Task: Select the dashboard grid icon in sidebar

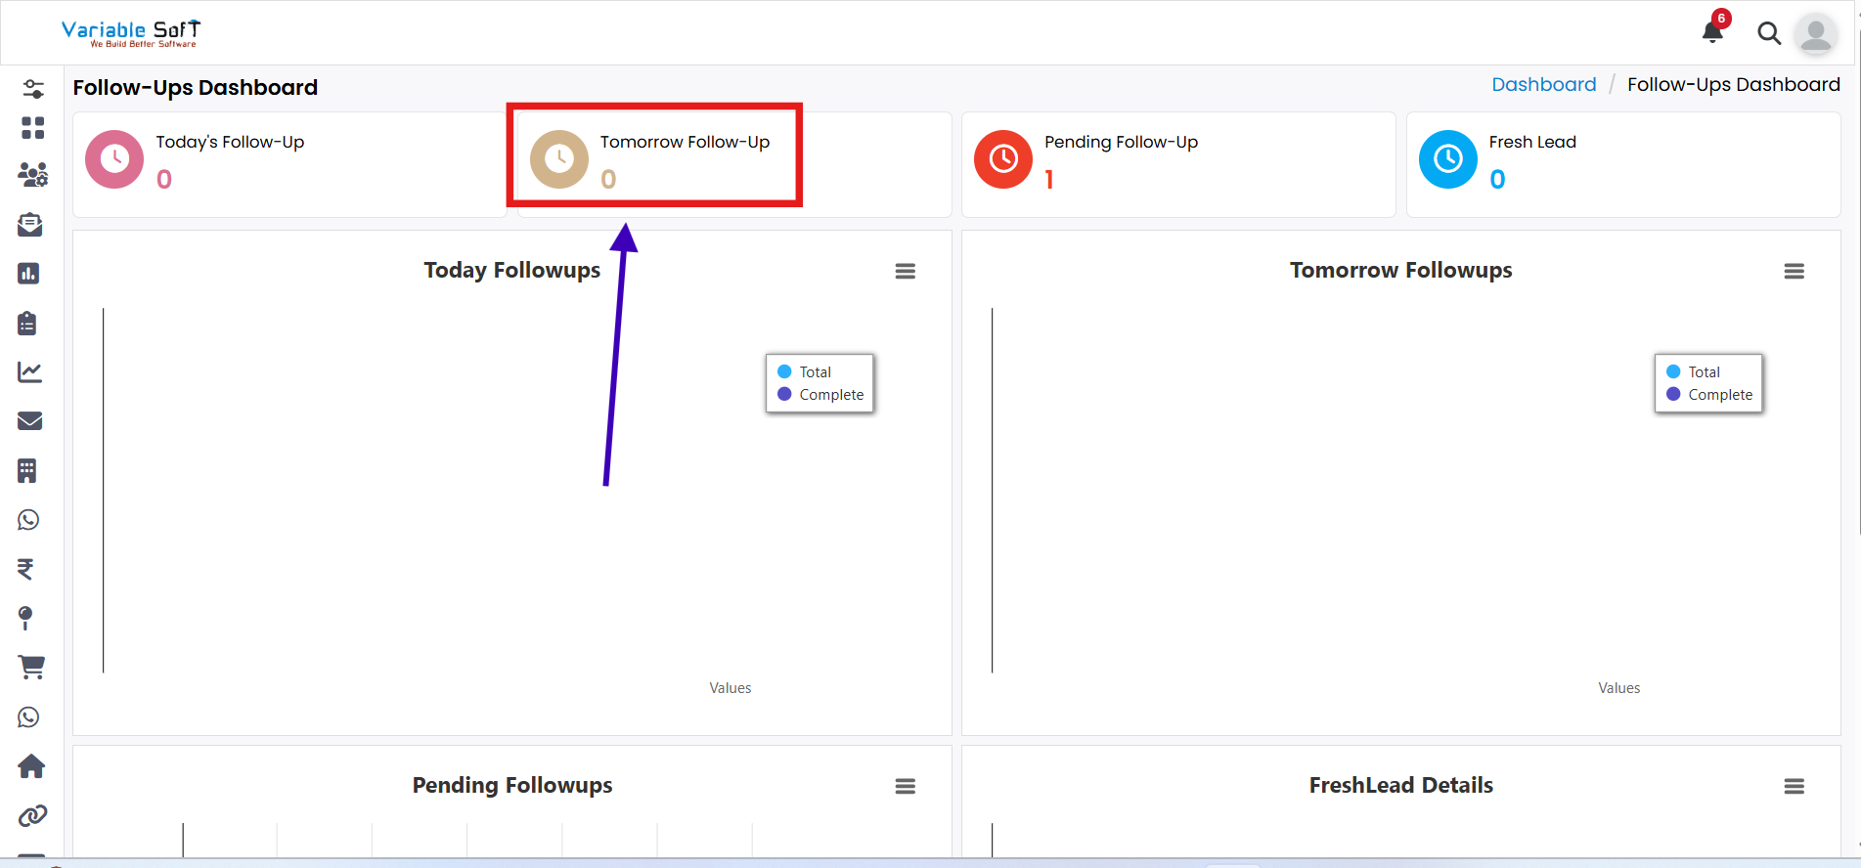Action: click(32, 128)
